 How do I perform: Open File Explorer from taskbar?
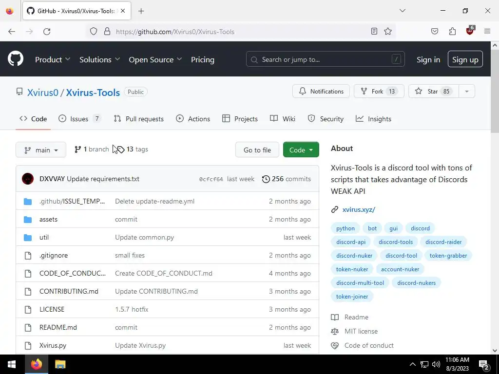[60, 364]
